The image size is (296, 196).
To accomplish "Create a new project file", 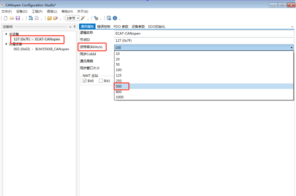I will pyautogui.click(x=6, y=18).
